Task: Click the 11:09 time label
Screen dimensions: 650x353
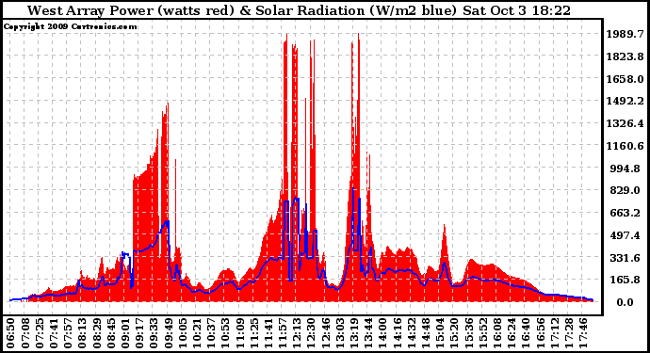Action: (239, 333)
